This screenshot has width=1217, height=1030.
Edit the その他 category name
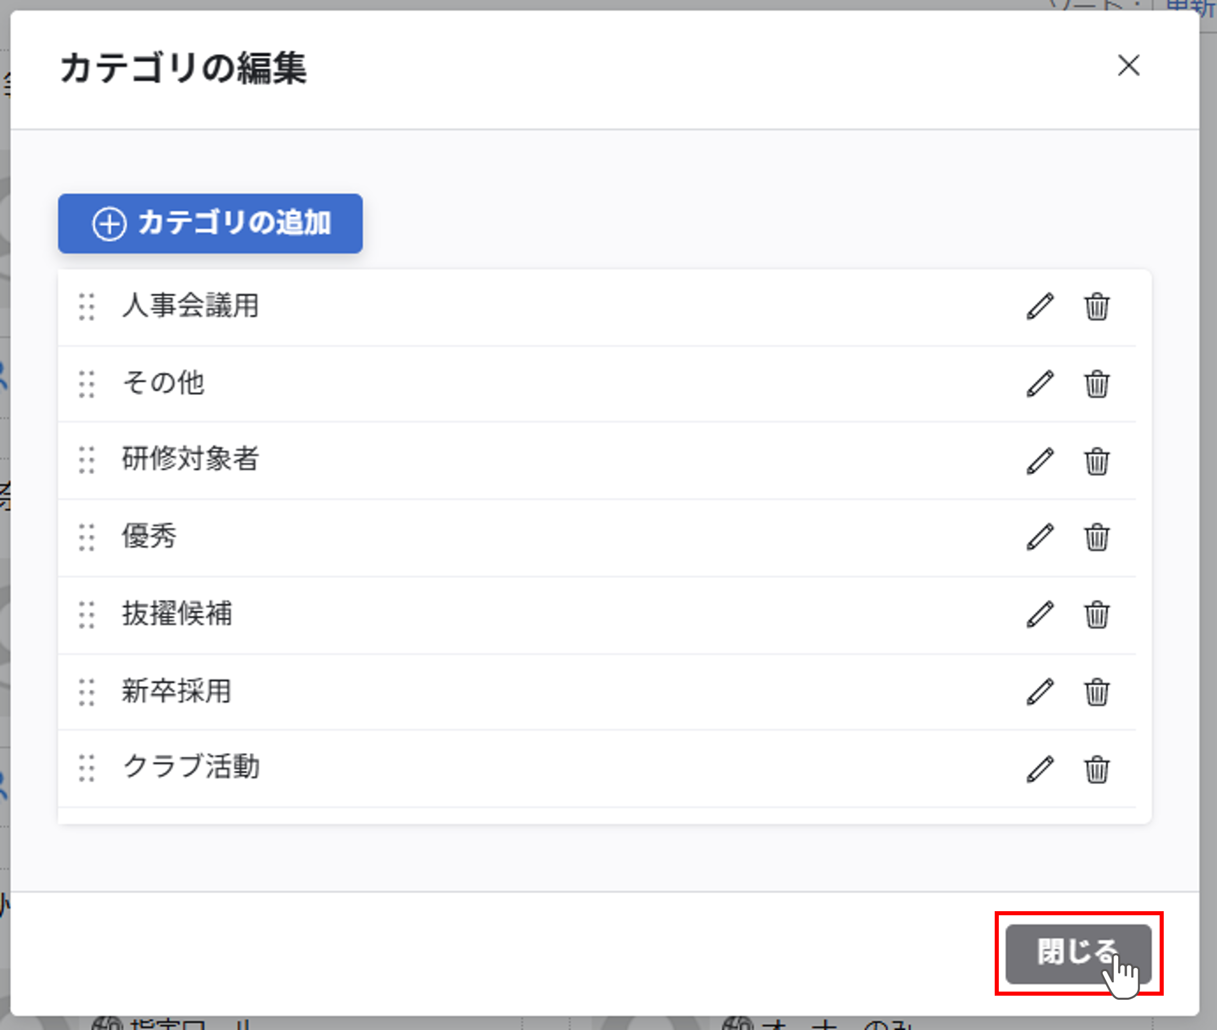point(1040,384)
